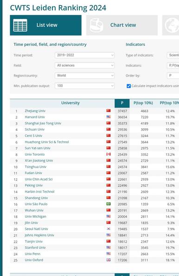Screen dimensions: 179x276
Task: Open the Region/country dropdown World
Action: (x=84, y=75)
